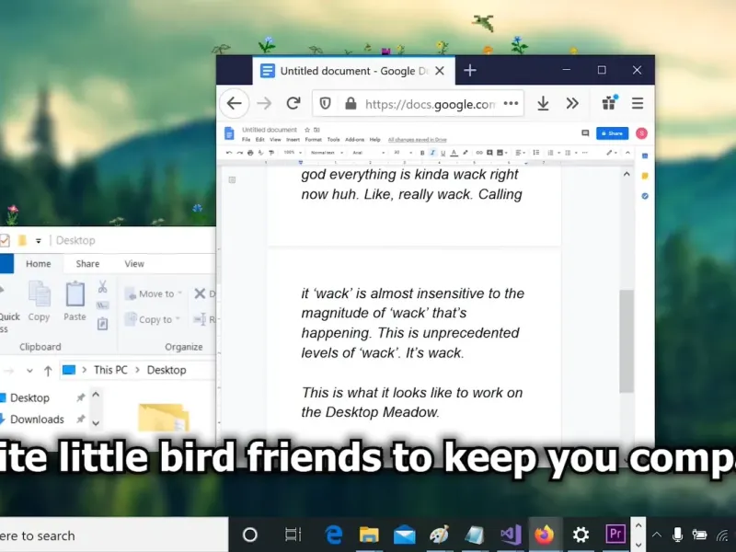Open the Google account avatar

(x=641, y=133)
